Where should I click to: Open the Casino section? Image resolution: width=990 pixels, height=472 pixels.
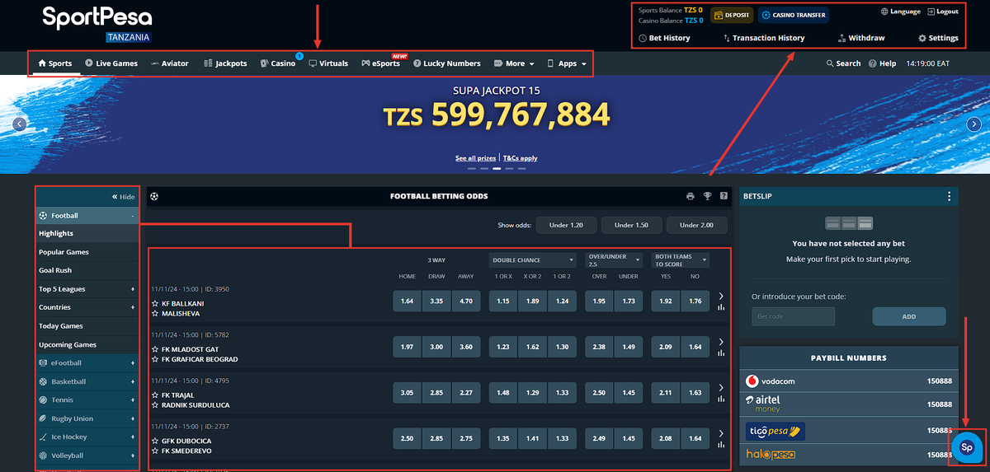[277, 63]
